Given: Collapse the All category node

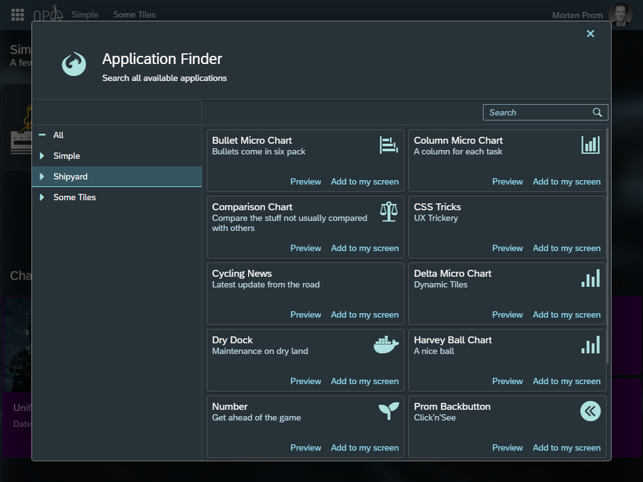Looking at the screenshot, I should (42, 135).
